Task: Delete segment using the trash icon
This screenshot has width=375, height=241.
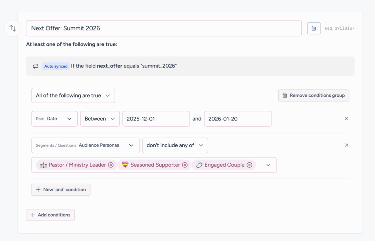Action: click(x=314, y=28)
